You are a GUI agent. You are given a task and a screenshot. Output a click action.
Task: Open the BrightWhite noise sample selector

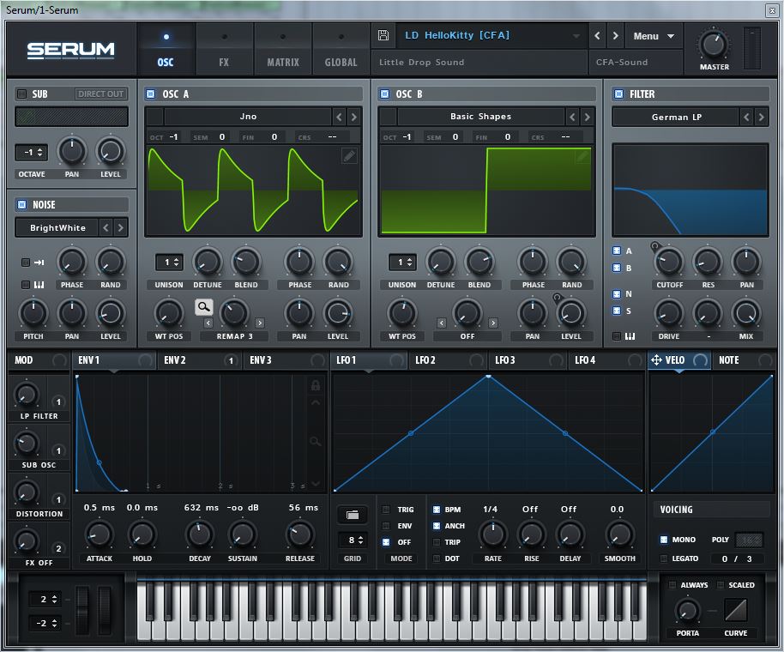(x=57, y=227)
